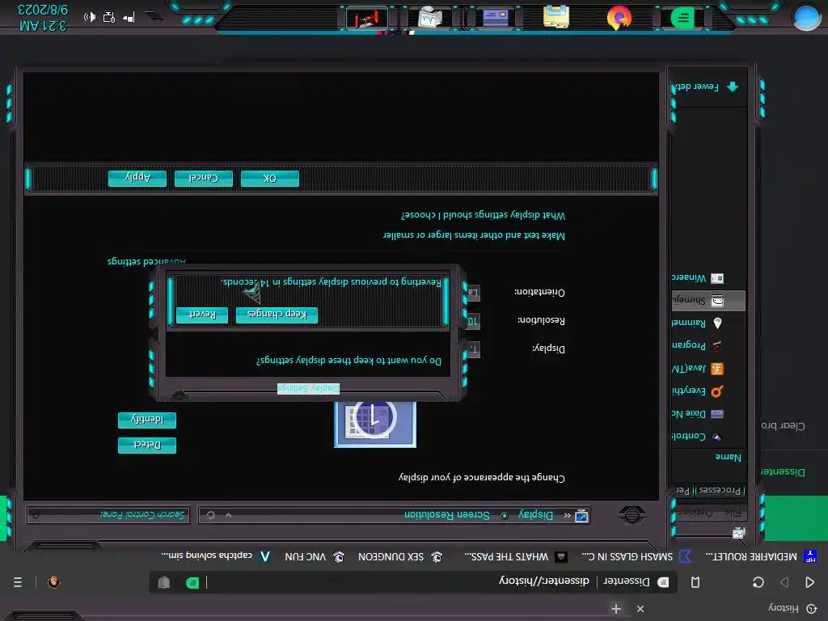Expand the Control Panel address history dropdown
828x621 pixels.
[228, 515]
